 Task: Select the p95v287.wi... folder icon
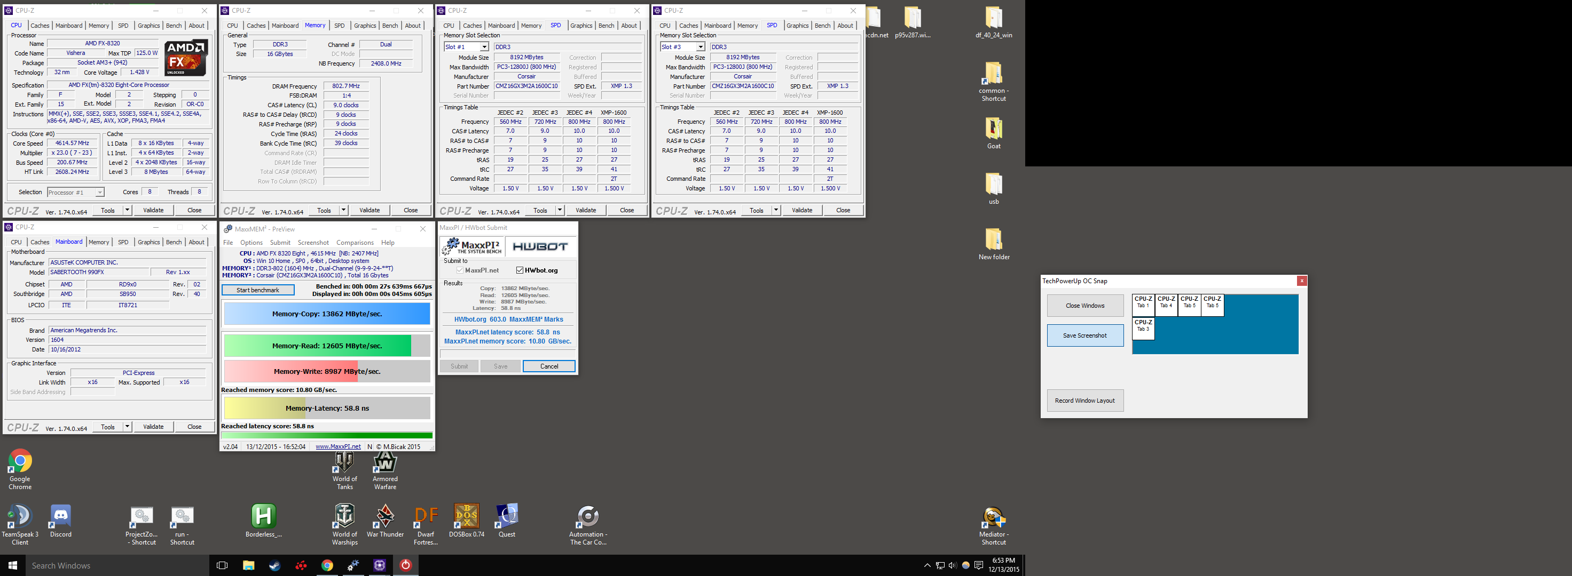pos(913,22)
